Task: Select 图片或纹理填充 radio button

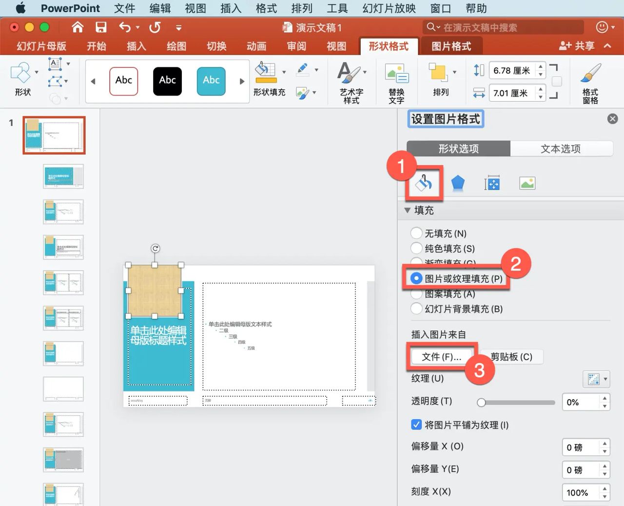Action: point(416,278)
